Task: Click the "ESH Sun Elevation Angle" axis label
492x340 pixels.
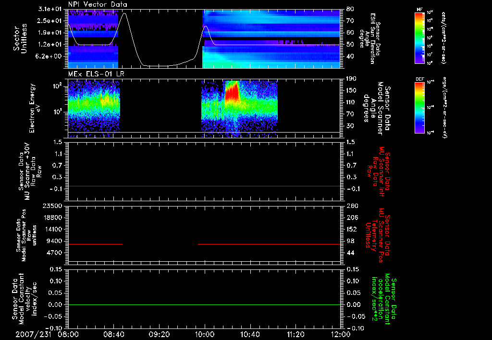Action: (370, 38)
